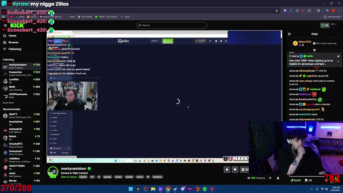Open File Explorer from the taskbar

[153, 189]
